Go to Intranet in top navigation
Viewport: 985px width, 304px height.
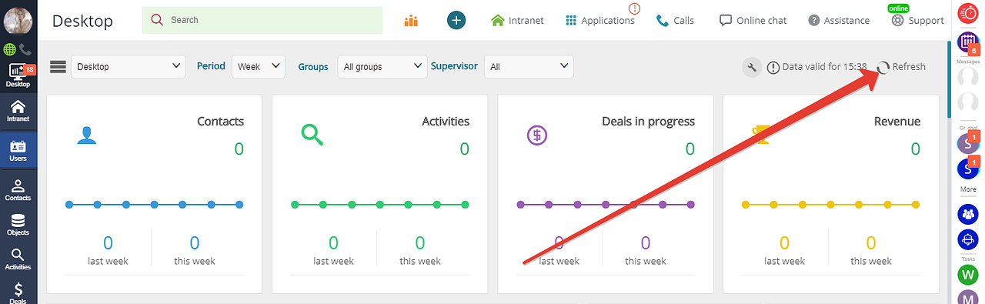pyautogui.click(x=517, y=21)
